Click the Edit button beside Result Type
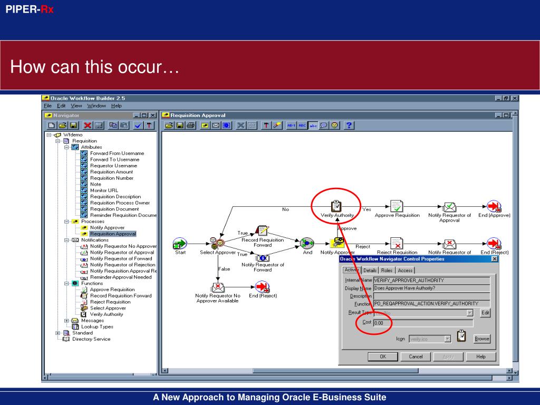540x405 pixels. [485, 313]
